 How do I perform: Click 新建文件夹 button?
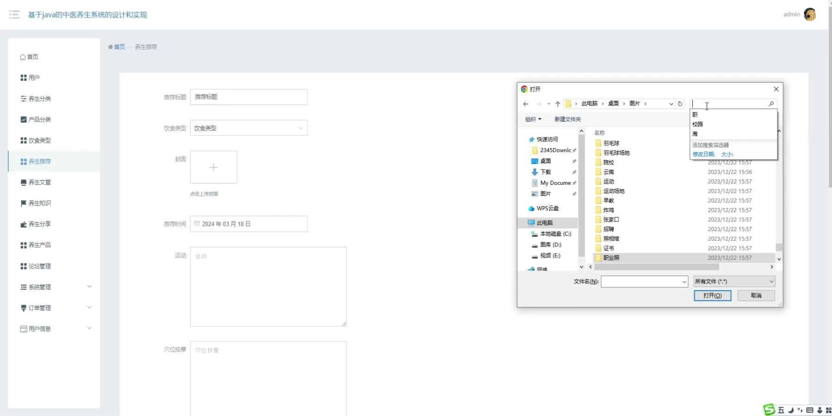tap(568, 119)
